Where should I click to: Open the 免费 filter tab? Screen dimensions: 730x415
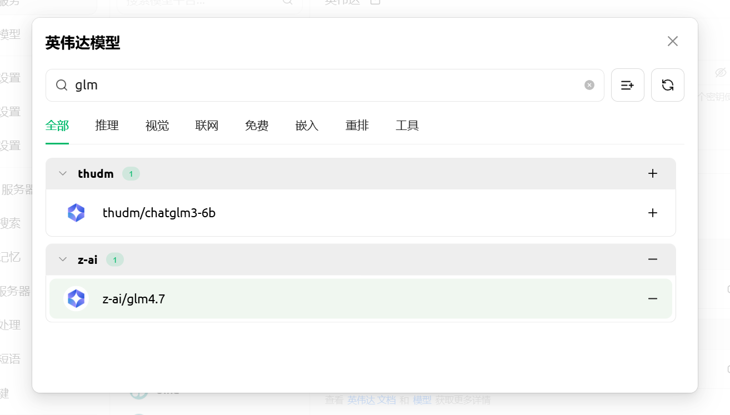(257, 126)
